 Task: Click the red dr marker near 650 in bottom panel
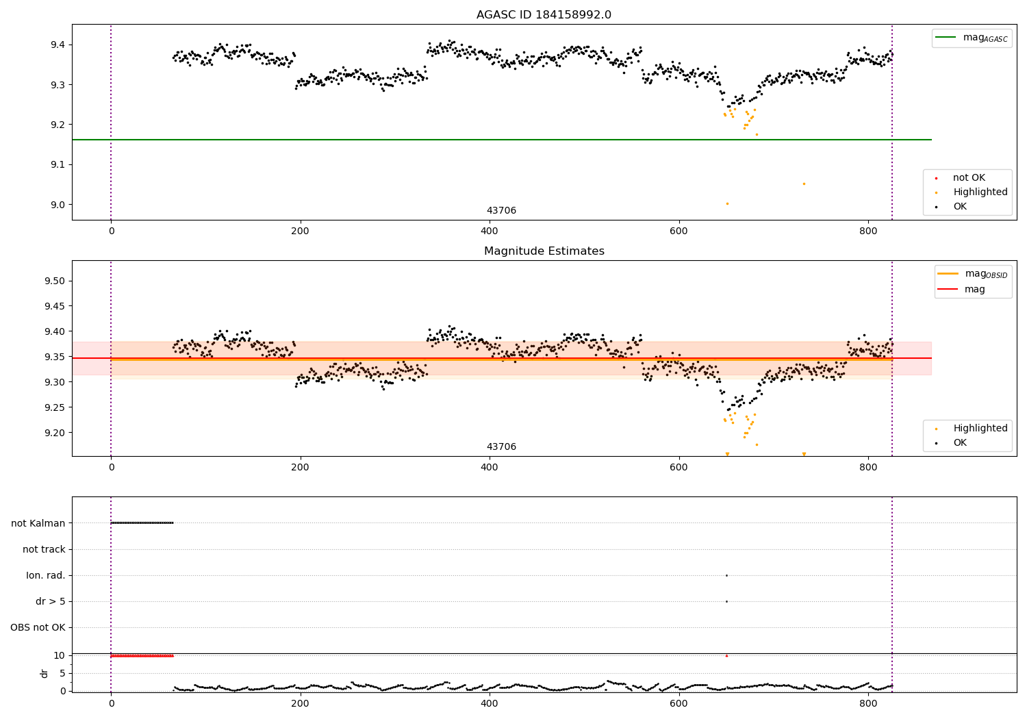tap(726, 655)
